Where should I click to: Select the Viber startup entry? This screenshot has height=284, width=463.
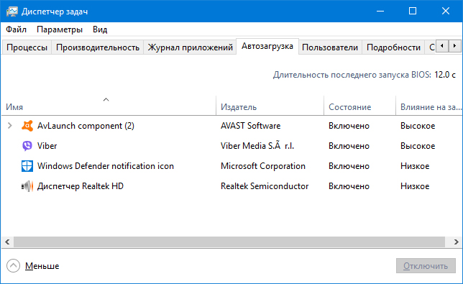point(232,146)
